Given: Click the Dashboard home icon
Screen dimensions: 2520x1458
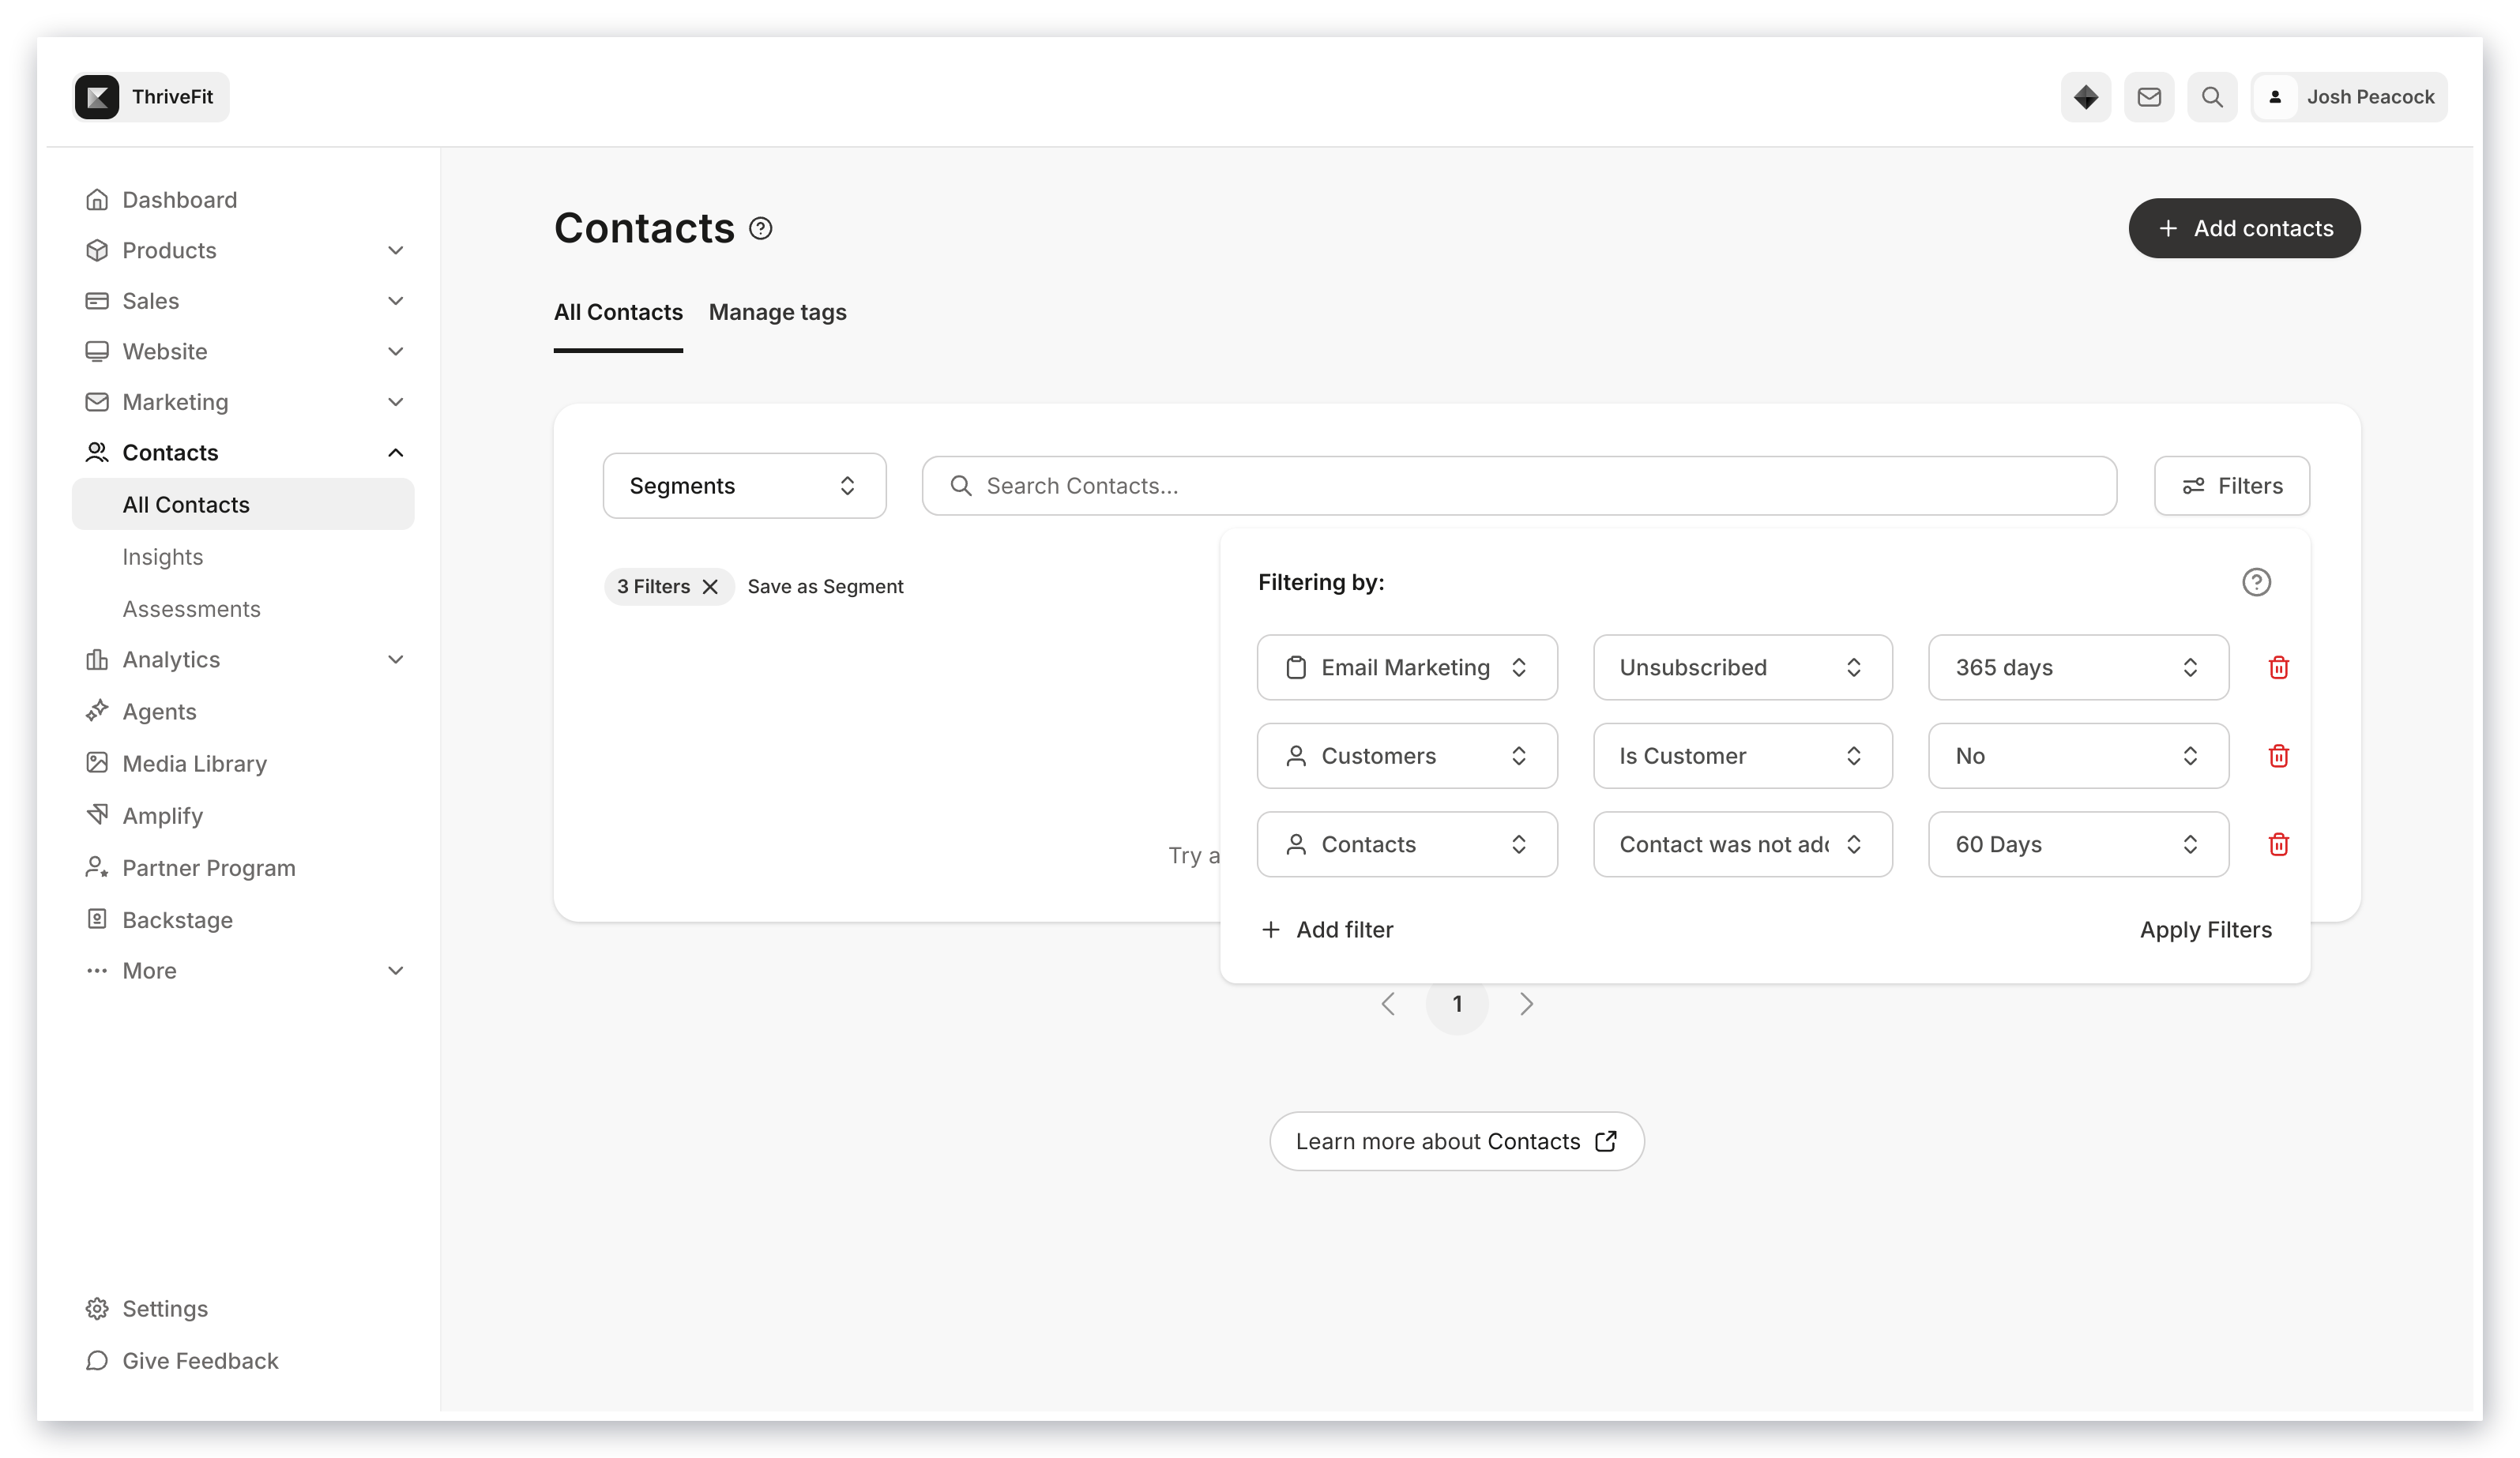Looking at the screenshot, I should 97,200.
